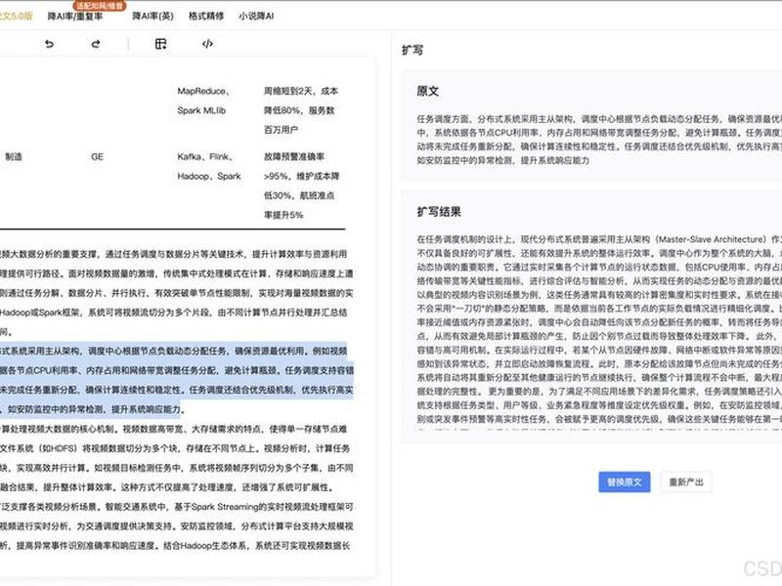The width and height of the screenshot is (782, 586).
Task: Click the undo arrow icon
Action: [x=49, y=44]
